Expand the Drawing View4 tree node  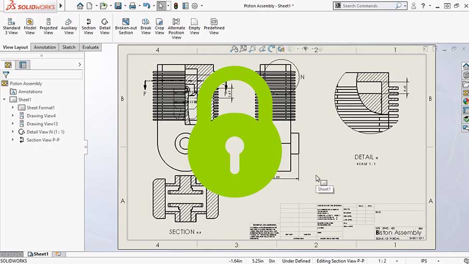(13, 116)
